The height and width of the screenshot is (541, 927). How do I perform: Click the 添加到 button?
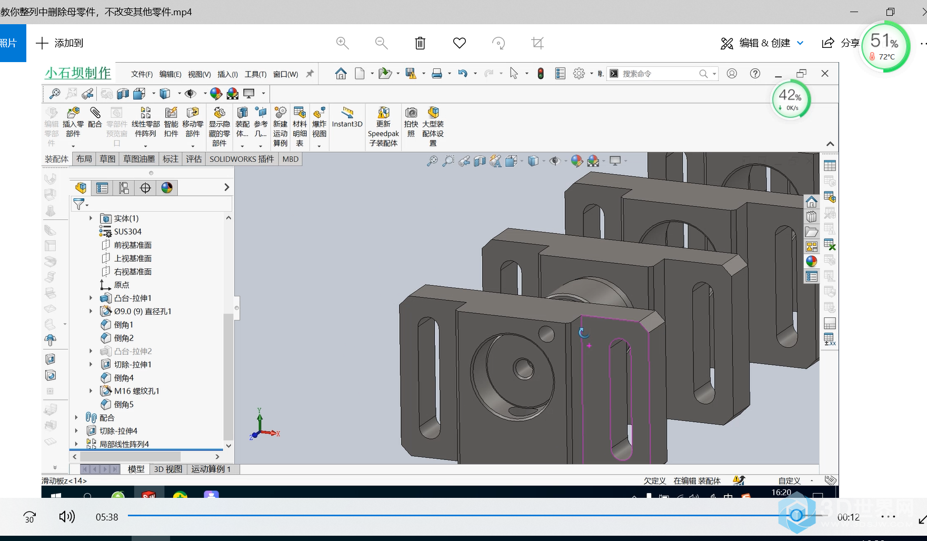tap(59, 43)
